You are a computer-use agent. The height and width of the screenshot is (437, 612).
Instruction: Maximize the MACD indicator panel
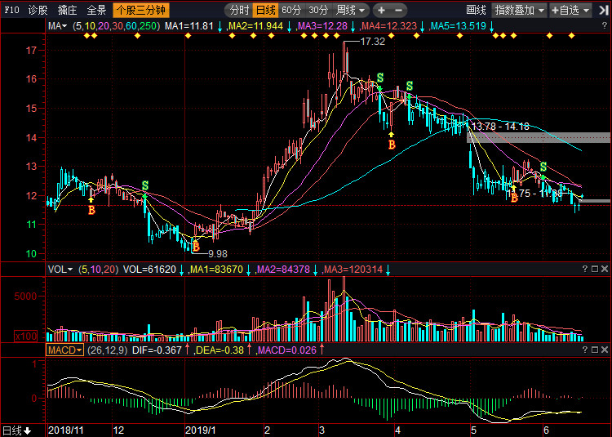pos(594,350)
